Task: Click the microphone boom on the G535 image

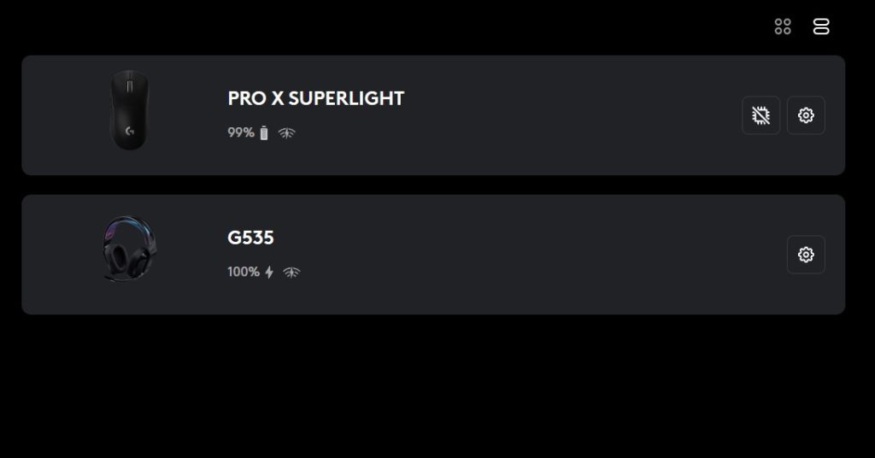Action: tap(112, 277)
